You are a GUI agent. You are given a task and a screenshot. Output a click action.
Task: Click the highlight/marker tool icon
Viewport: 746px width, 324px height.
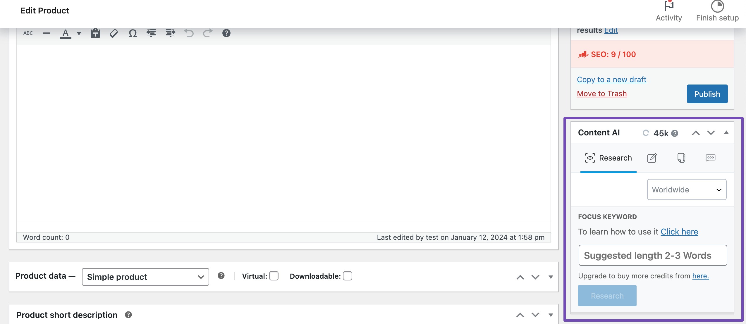[113, 33]
